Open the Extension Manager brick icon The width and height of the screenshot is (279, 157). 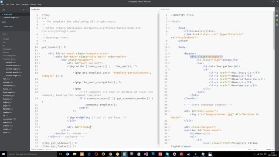(277, 16)
